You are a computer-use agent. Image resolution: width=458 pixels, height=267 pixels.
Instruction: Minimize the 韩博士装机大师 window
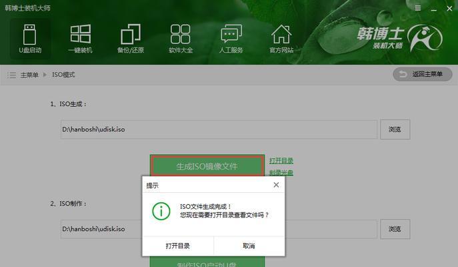pyautogui.click(x=434, y=9)
